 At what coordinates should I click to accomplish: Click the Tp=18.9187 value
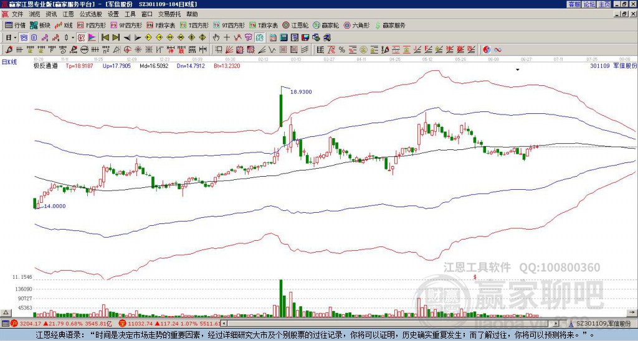79,65
